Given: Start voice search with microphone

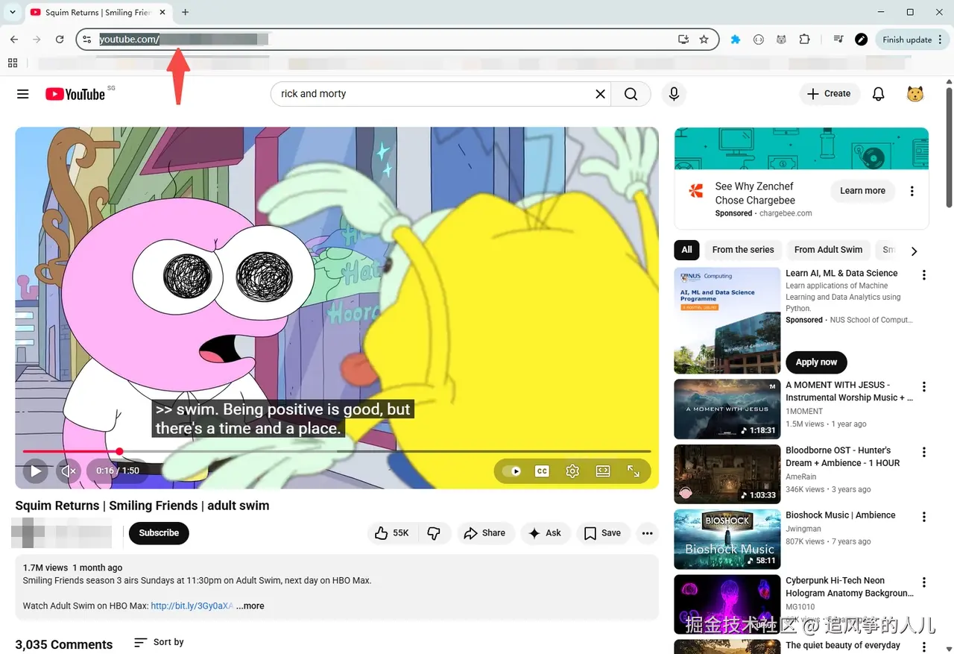Looking at the screenshot, I should tap(674, 94).
